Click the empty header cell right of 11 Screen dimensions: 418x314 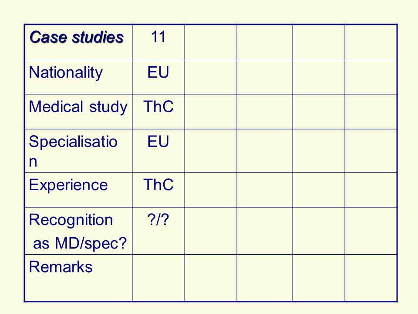click(x=211, y=42)
